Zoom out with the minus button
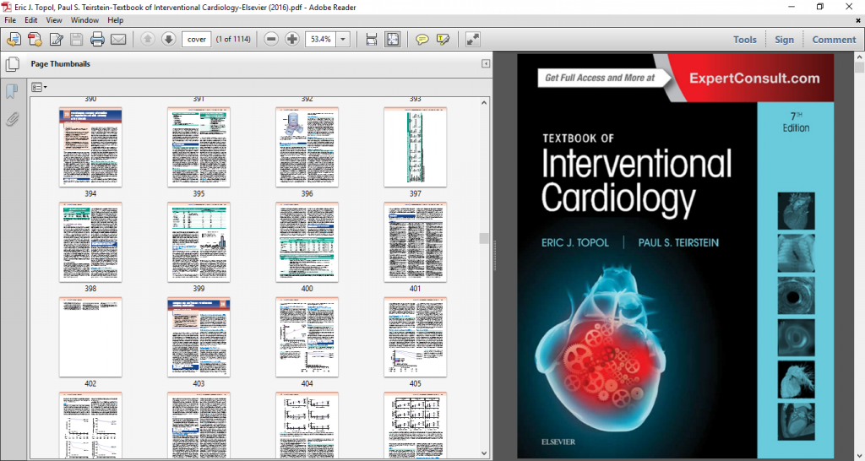Screen dimensions: 865x461 pos(271,39)
